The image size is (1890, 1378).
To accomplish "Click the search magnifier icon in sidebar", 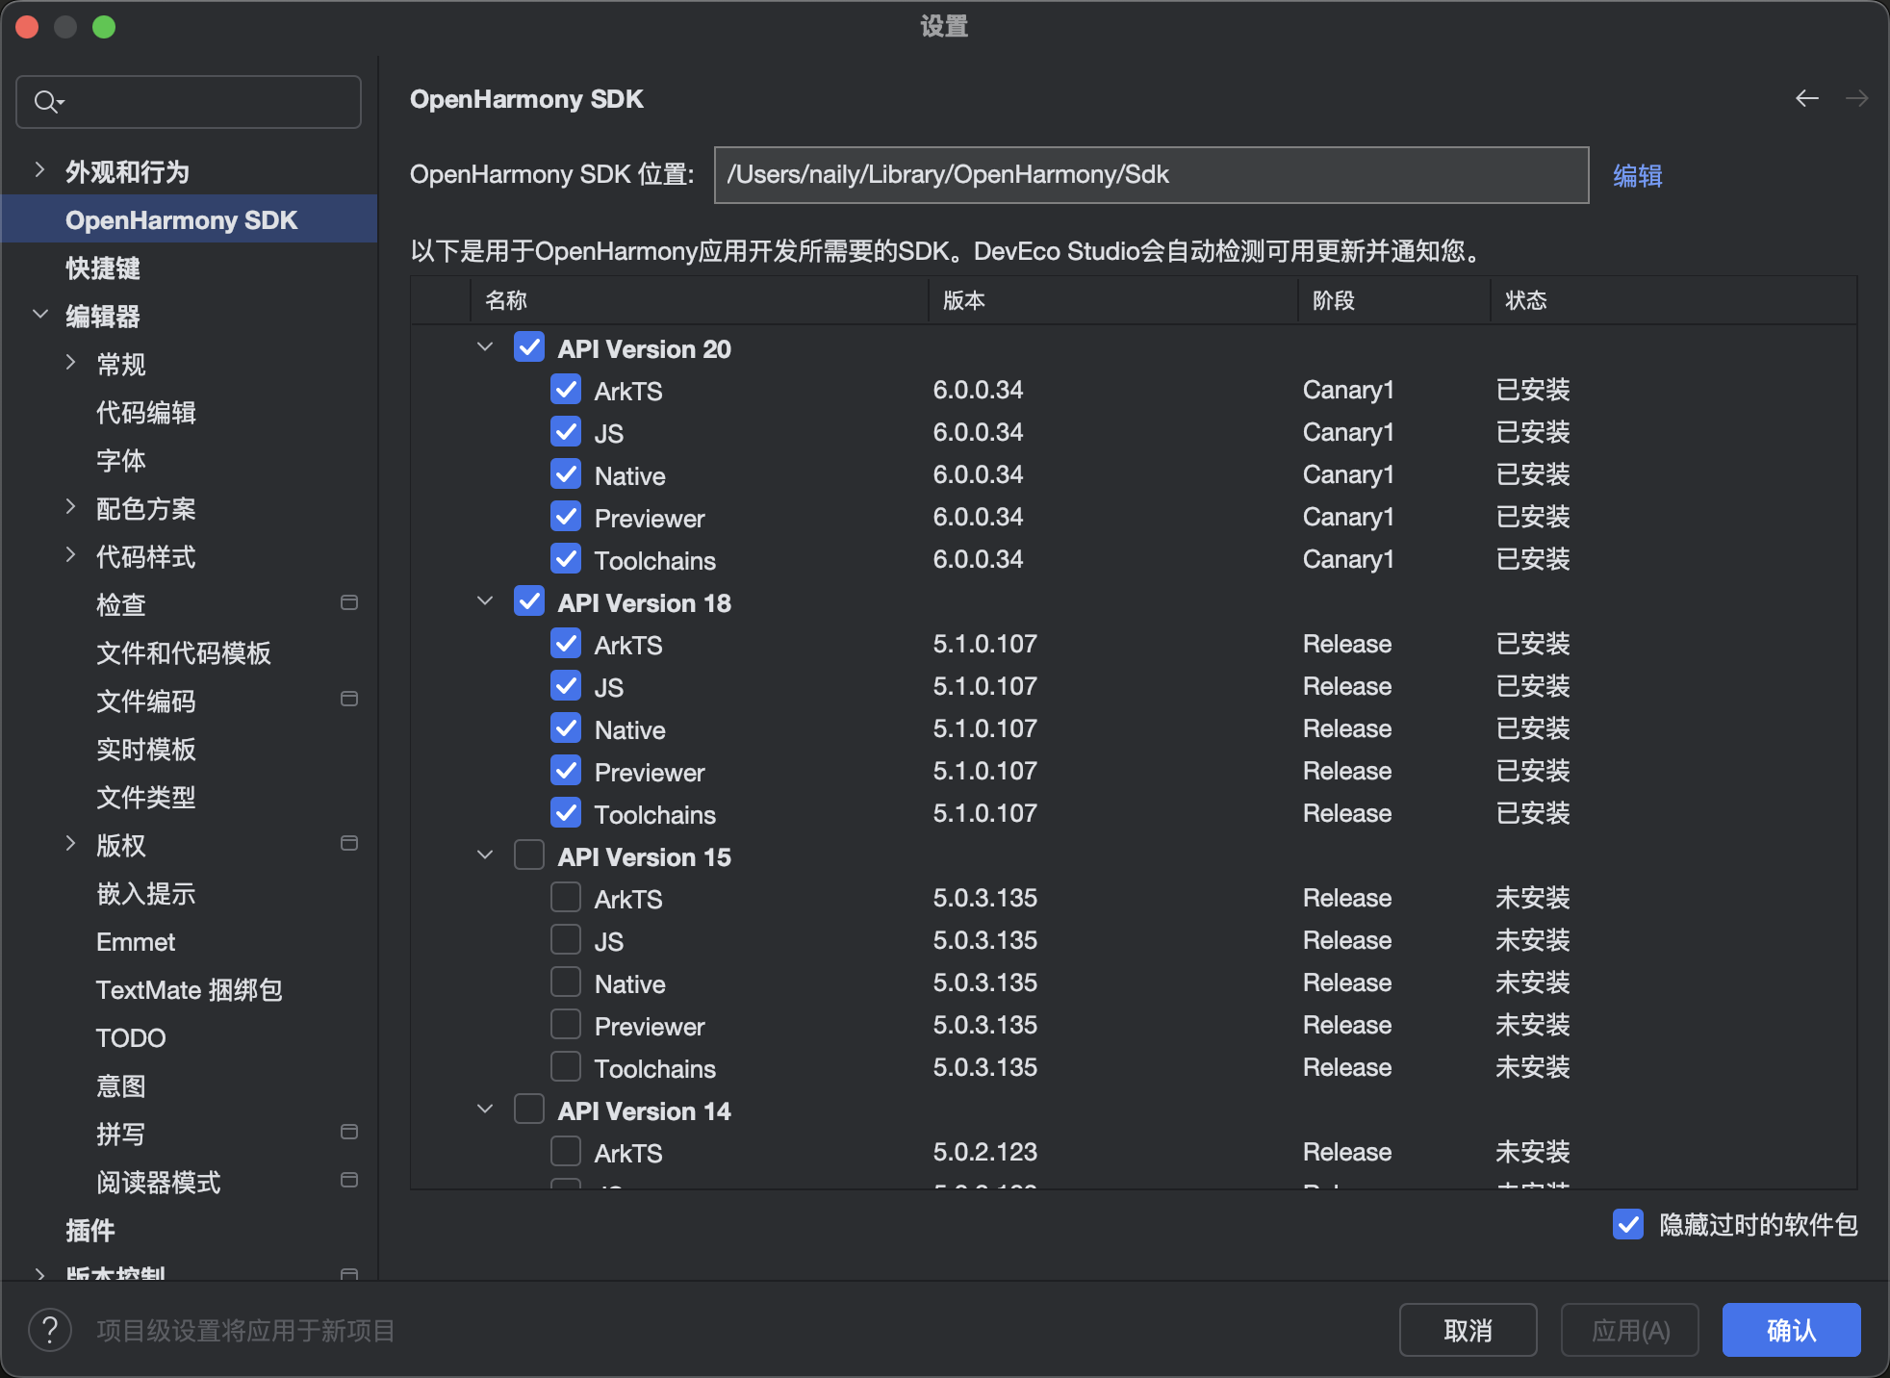I will click(47, 101).
